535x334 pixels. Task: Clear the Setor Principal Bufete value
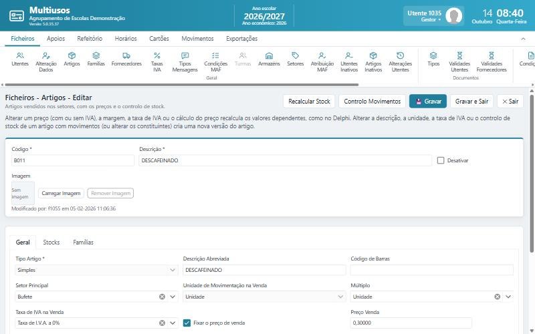[x=162, y=297]
